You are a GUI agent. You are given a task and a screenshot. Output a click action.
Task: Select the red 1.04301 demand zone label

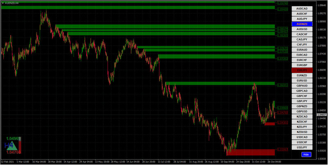(282, 123)
